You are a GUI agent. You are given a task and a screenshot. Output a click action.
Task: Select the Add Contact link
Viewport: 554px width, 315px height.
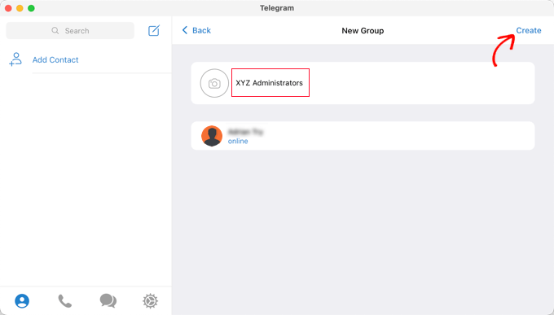[55, 59]
